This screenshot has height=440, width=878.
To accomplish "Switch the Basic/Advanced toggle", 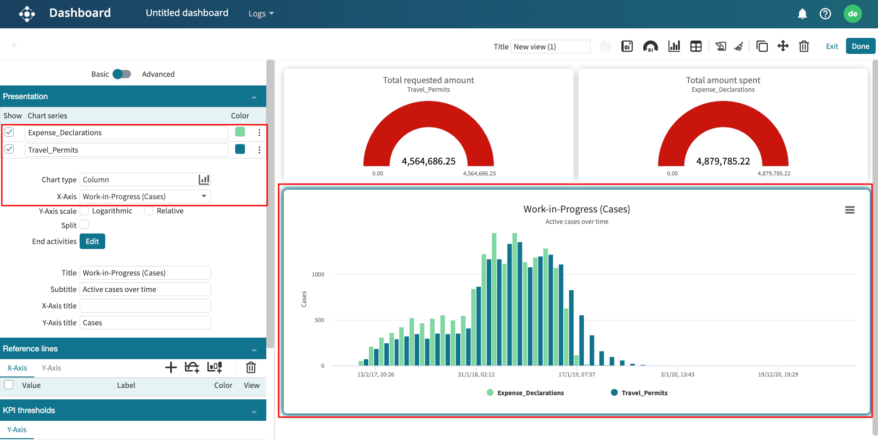I will tap(122, 74).
